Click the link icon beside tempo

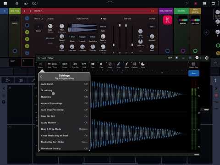(26, 3)
